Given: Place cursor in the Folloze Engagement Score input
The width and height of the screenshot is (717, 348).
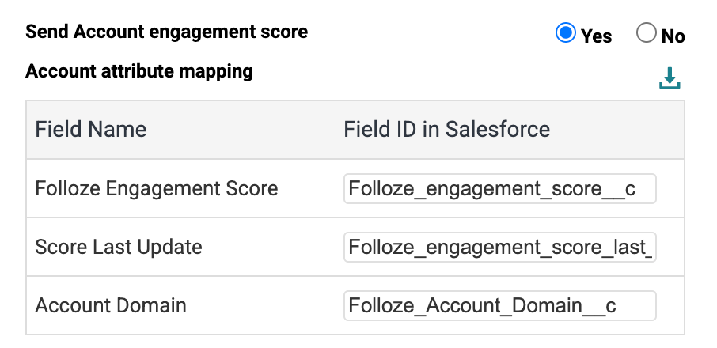Looking at the screenshot, I should click(499, 188).
